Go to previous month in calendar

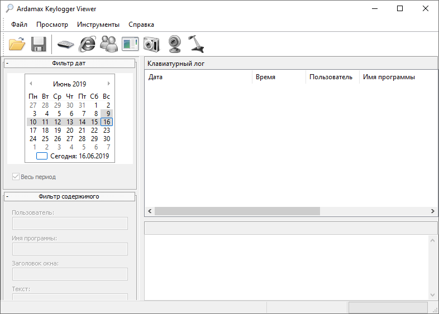point(31,84)
